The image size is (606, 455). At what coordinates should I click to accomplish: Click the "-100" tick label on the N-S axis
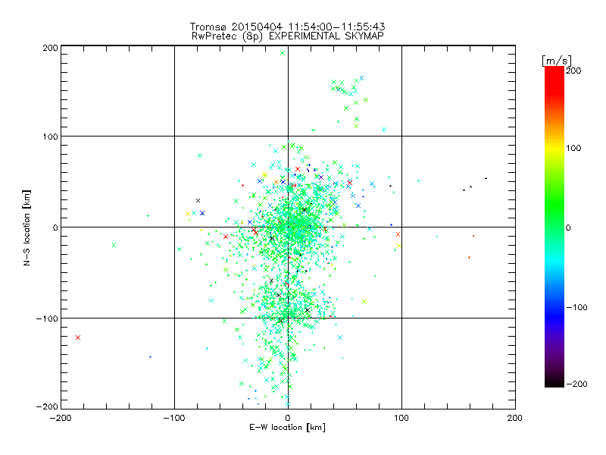(x=47, y=318)
